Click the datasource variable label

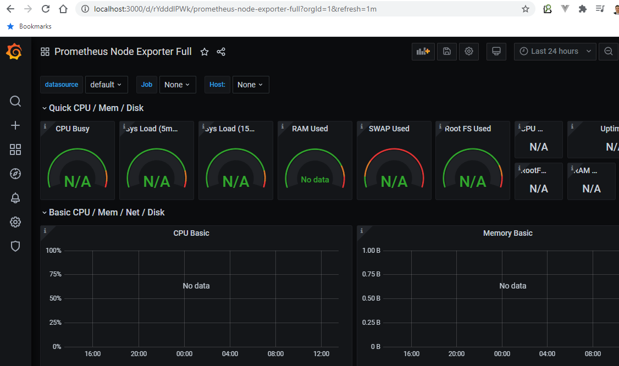tap(62, 85)
